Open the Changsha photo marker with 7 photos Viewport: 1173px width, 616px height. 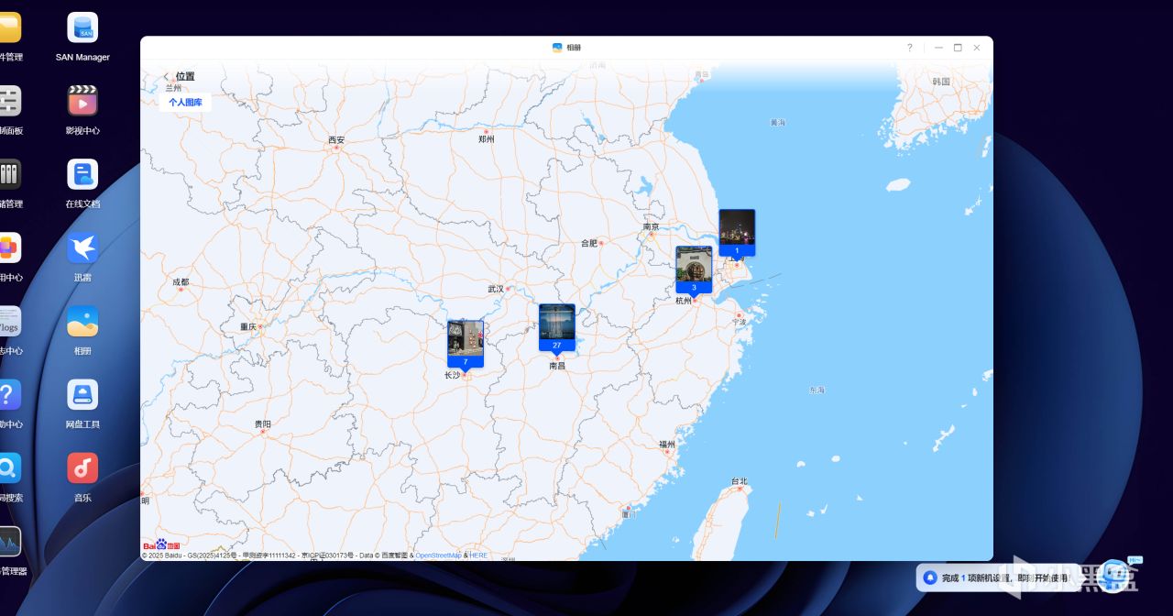click(466, 345)
